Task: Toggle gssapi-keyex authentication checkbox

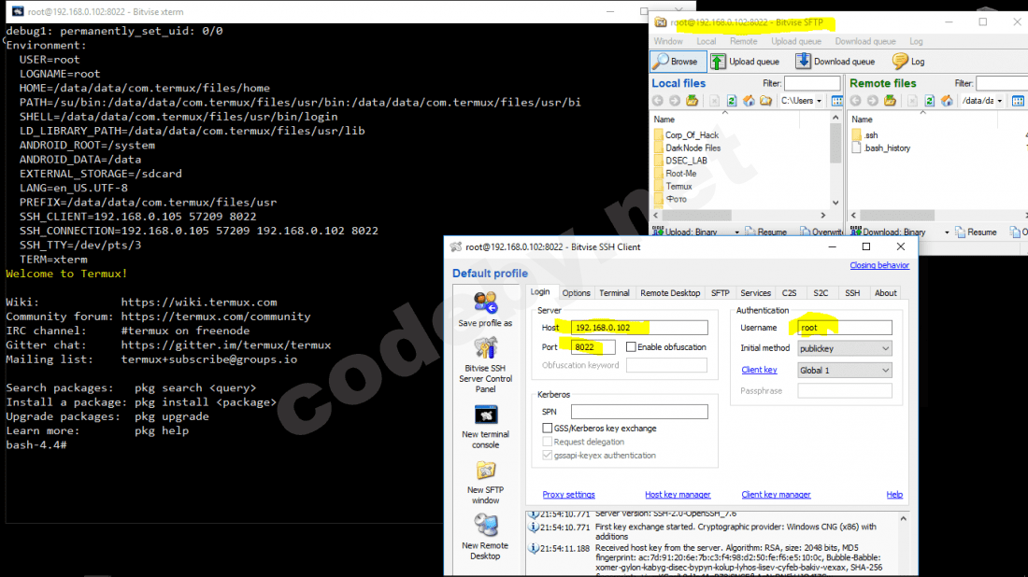Action: click(547, 456)
